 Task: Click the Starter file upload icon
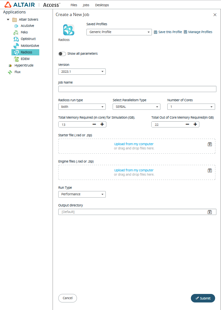click(x=210, y=144)
